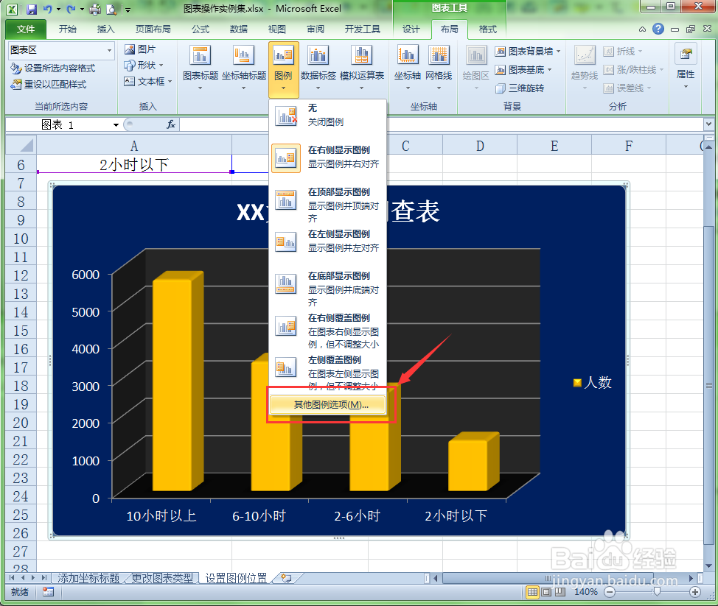Click the 10小时以上 yellow bar
Screen dimensions: 718x606
tap(177, 381)
